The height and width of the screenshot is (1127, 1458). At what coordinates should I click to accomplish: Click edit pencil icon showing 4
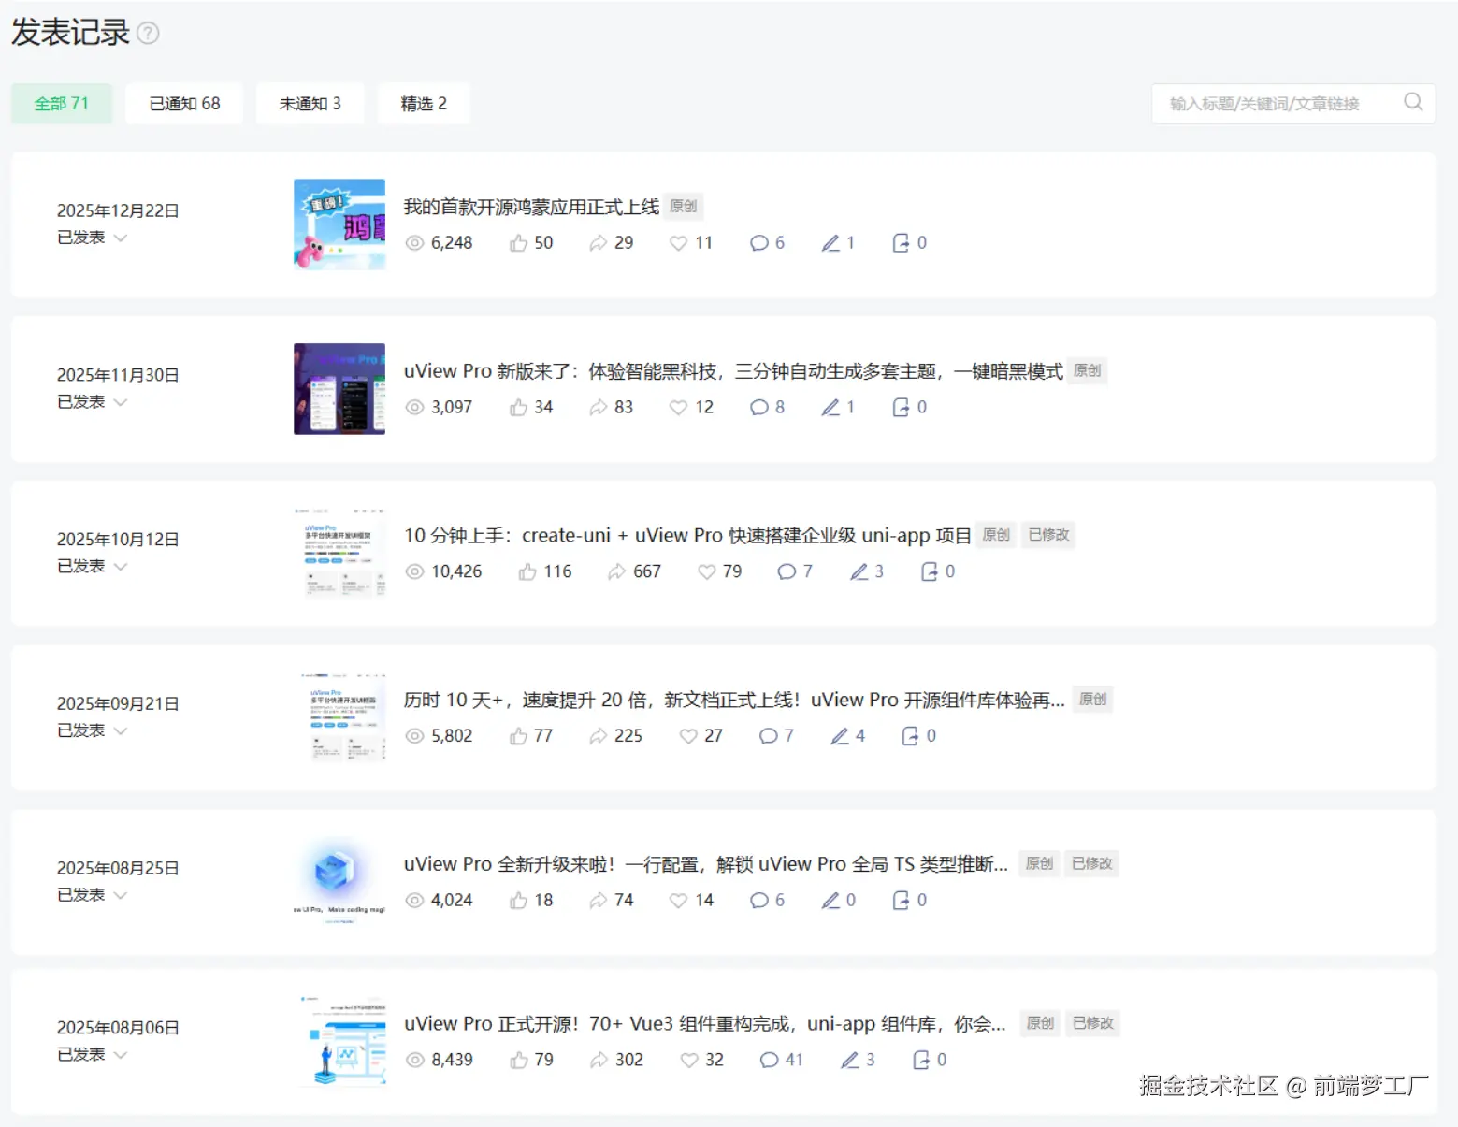(x=840, y=736)
